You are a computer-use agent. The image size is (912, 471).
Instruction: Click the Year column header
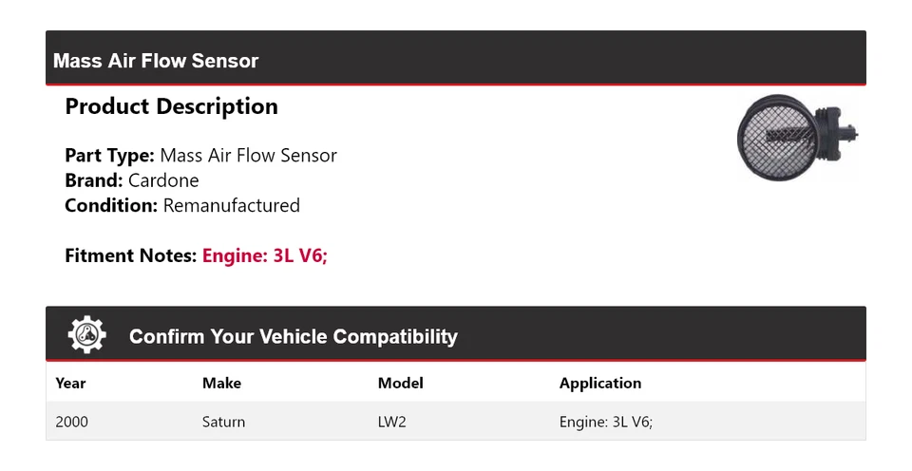[x=70, y=384]
